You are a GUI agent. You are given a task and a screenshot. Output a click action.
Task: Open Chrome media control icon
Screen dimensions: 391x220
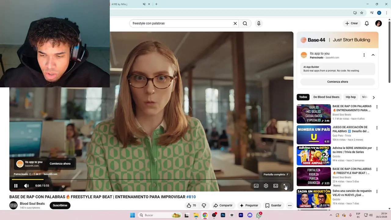(x=372, y=13)
